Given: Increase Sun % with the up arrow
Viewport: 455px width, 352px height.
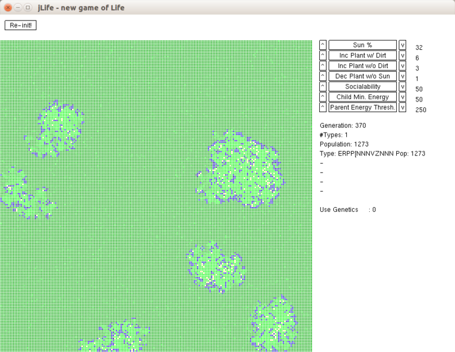Looking at the screenshot, I should [x=323, y=45].
